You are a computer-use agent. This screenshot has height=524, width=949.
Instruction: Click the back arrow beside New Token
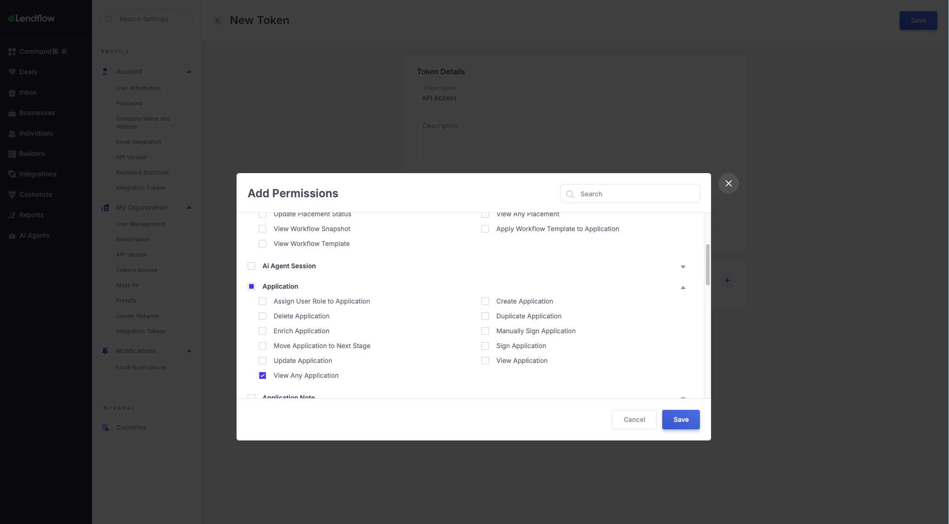tap(217, 20)
